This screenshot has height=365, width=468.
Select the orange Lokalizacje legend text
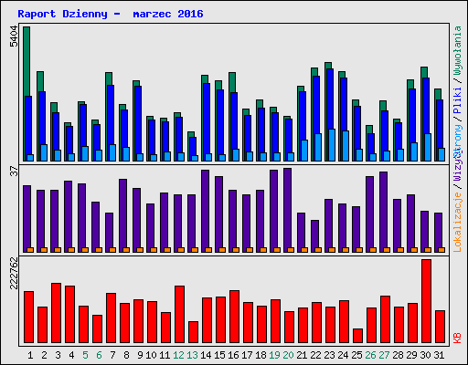tap(457, 223)
